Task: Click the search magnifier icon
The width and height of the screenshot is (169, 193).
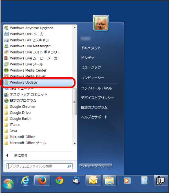Action: point(69,167)
